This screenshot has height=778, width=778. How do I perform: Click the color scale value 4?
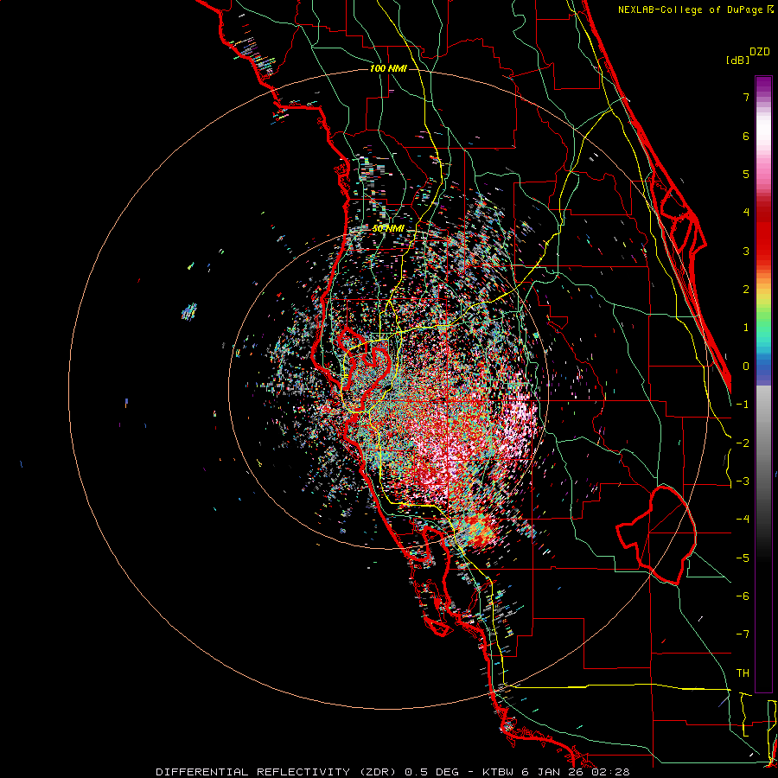(x=746, y=213)
